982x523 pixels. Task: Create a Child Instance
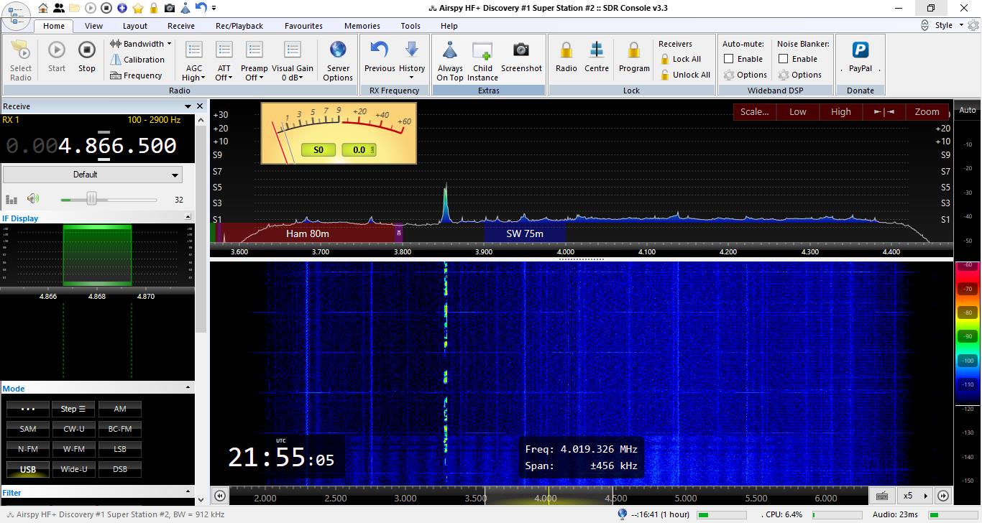[482, 51]
